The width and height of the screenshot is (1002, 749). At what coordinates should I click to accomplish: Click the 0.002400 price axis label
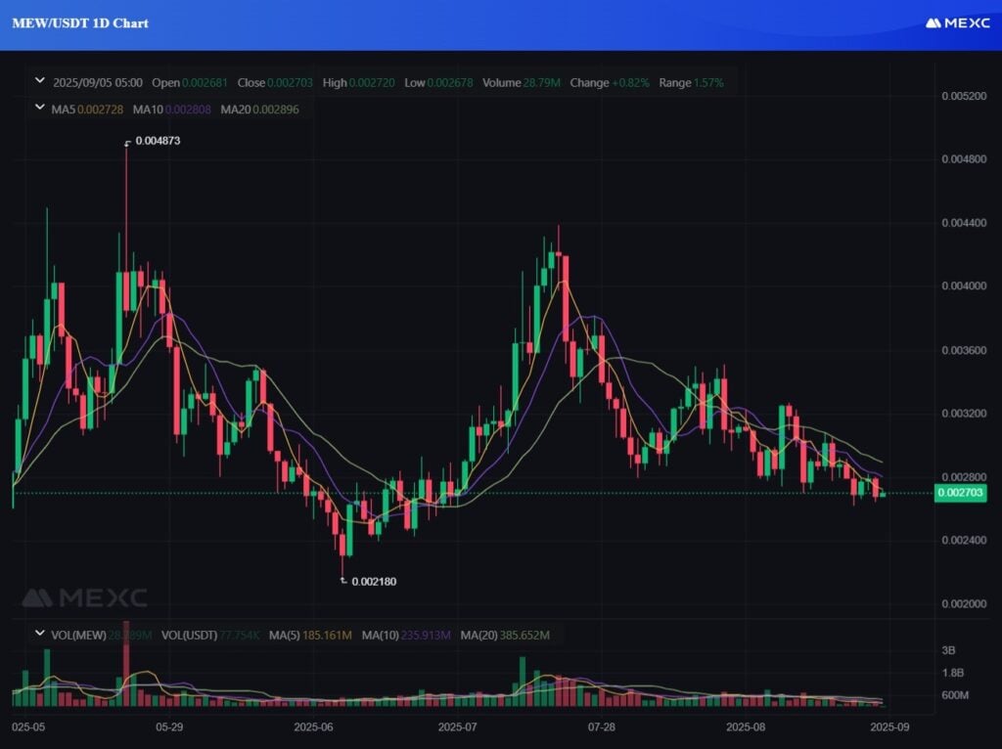point(964,540)
